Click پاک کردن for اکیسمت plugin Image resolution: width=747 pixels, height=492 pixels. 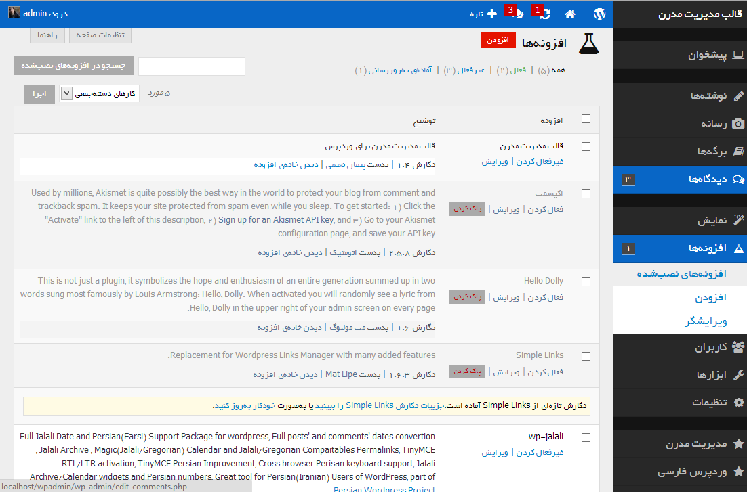point(467,209)
